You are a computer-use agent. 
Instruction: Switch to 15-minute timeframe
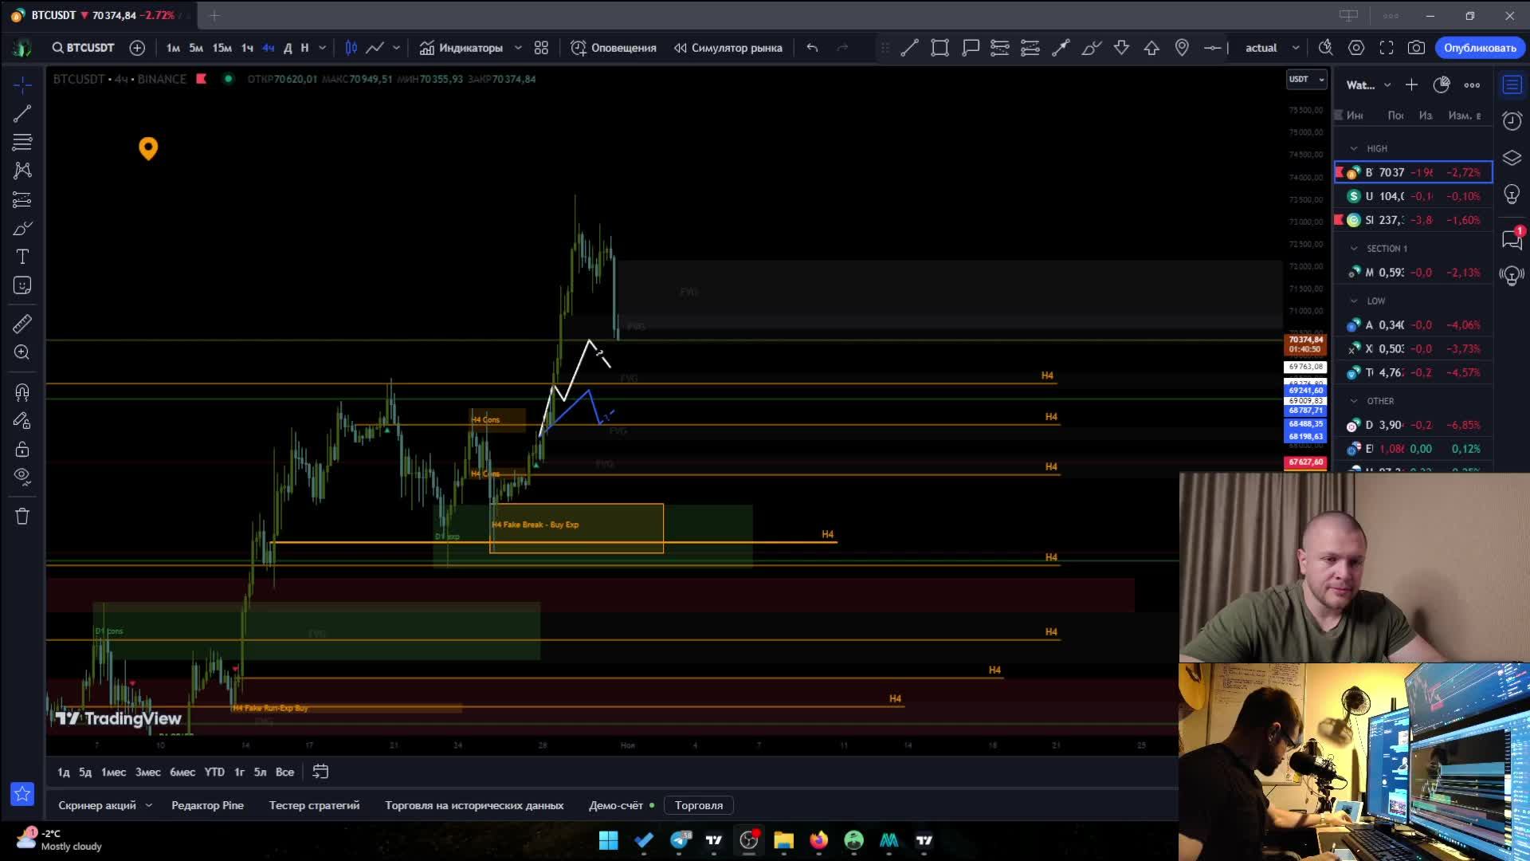point(222,48)
